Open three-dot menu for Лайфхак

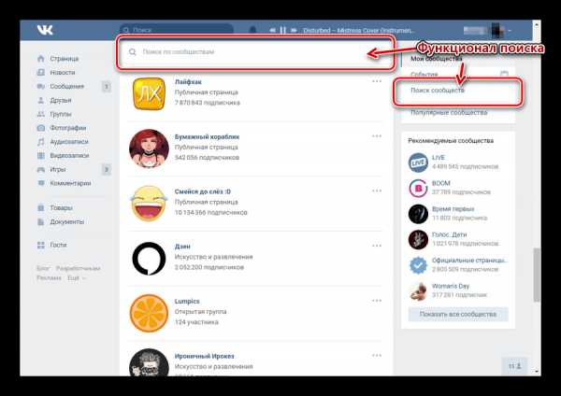pos(377,81)
